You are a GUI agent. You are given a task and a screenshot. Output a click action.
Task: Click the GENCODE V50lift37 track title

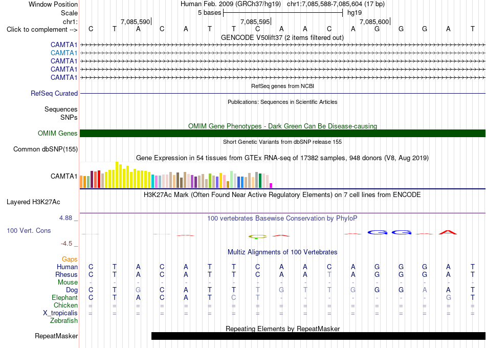pyautogui.click(x=282, y=37)
